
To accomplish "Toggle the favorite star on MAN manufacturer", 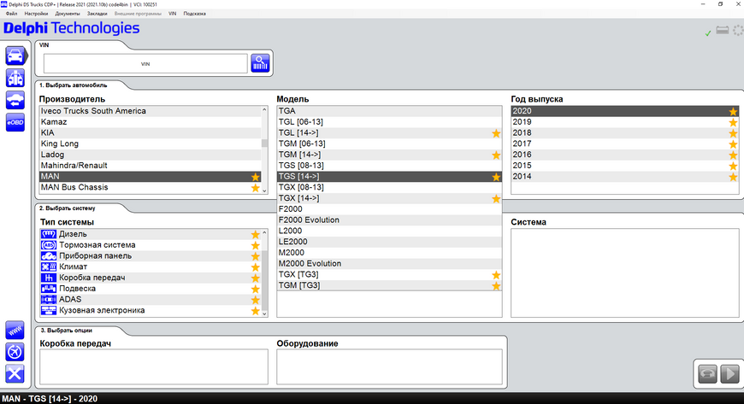I will click(x=256, y=177).
